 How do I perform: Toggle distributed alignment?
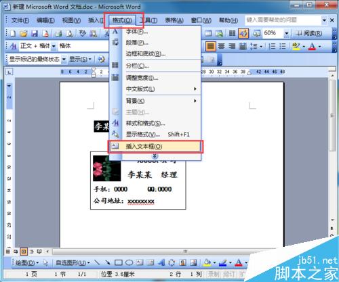(x=243, y=46)
